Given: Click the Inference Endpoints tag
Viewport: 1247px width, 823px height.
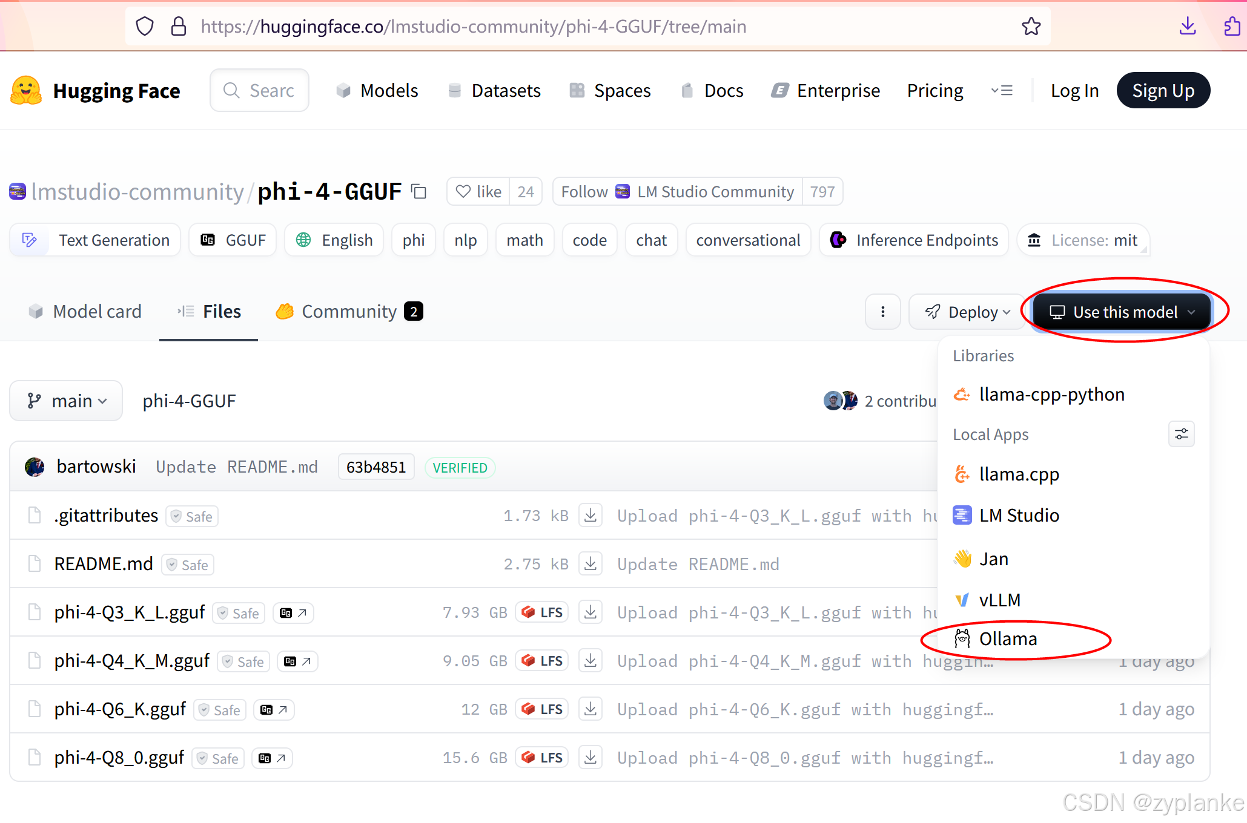Looking at the screenshot, I should click(914, 240).
